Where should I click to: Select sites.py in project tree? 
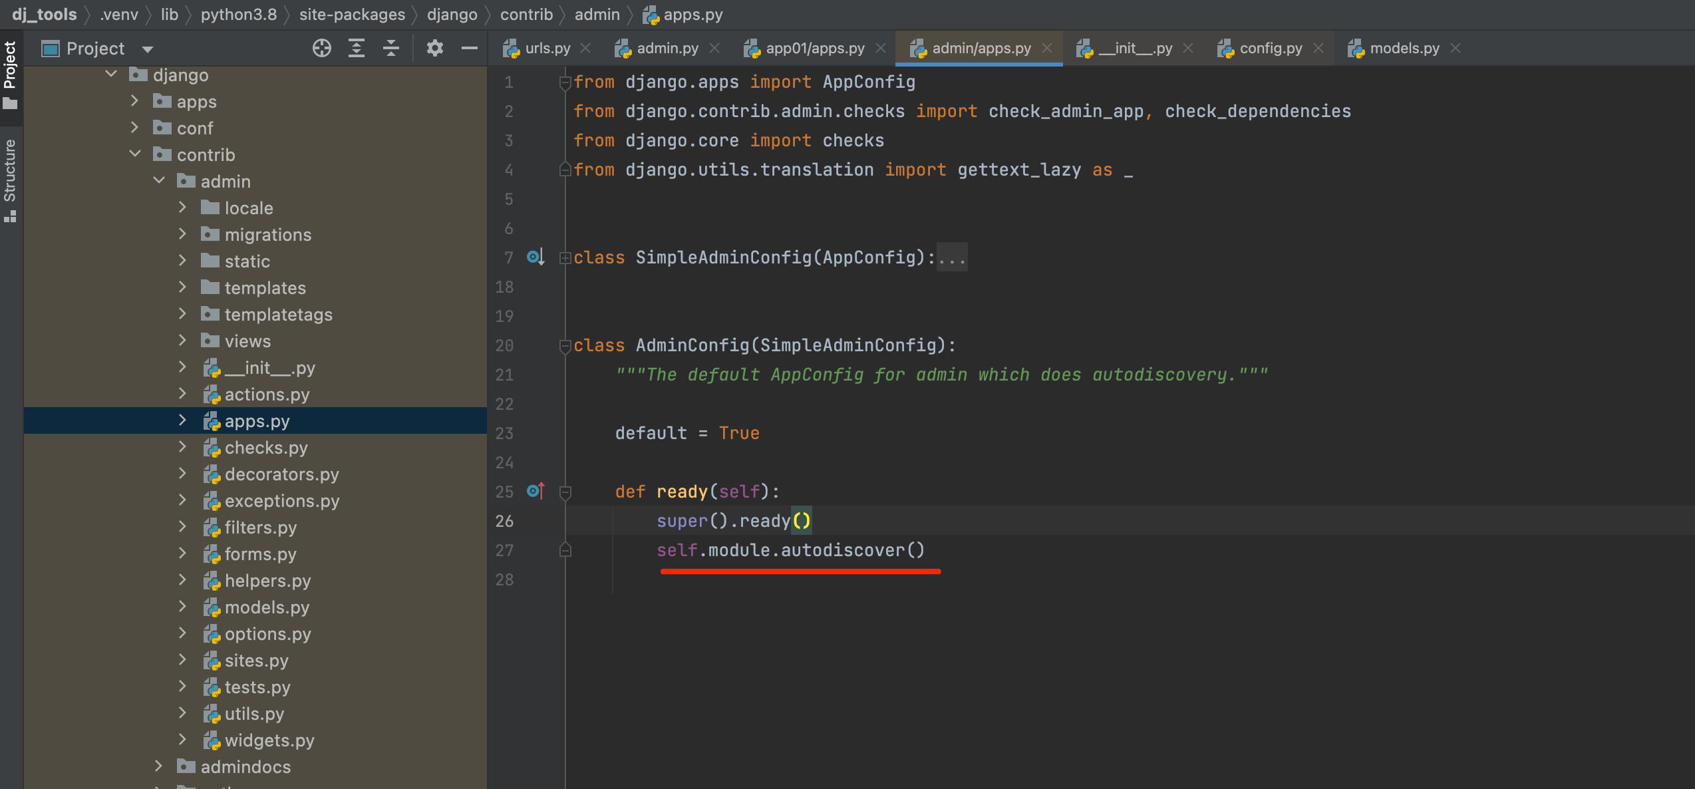point(257,660)
